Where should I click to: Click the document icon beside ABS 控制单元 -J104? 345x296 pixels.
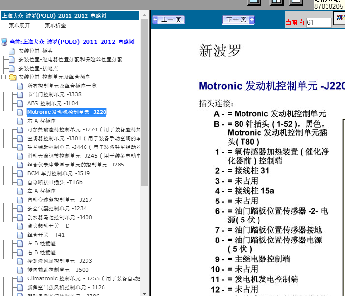click(x=20, y=103)
